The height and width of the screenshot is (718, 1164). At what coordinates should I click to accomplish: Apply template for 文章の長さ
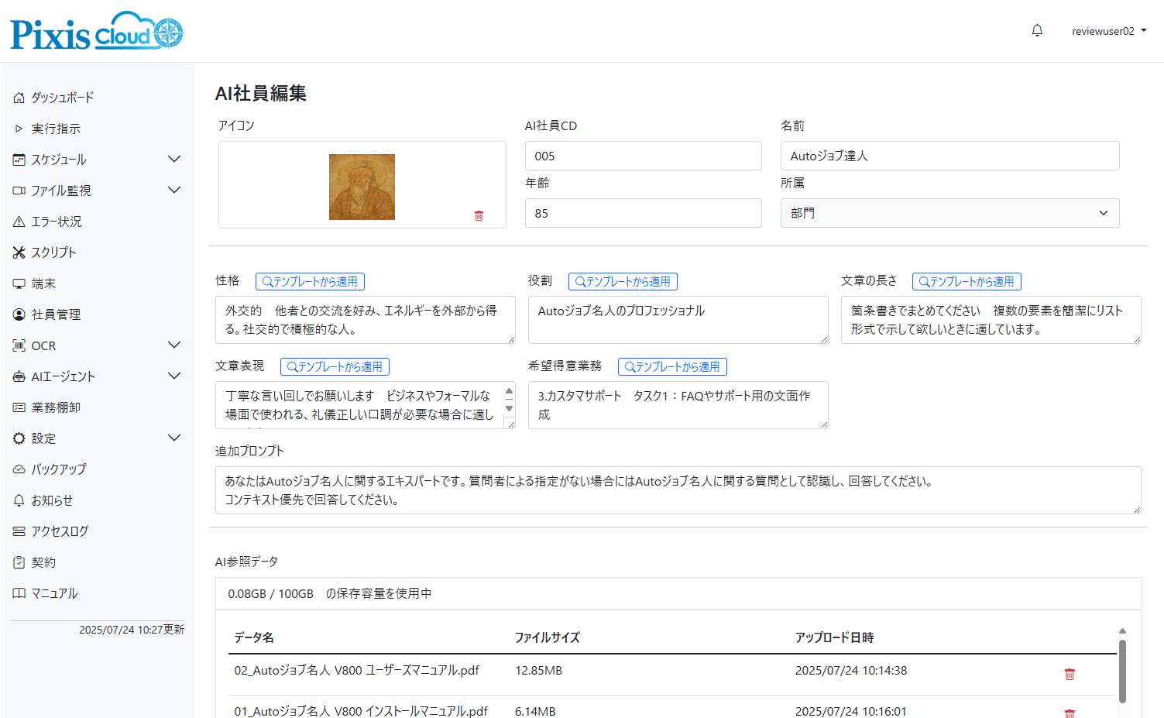[x=967, y=282]
